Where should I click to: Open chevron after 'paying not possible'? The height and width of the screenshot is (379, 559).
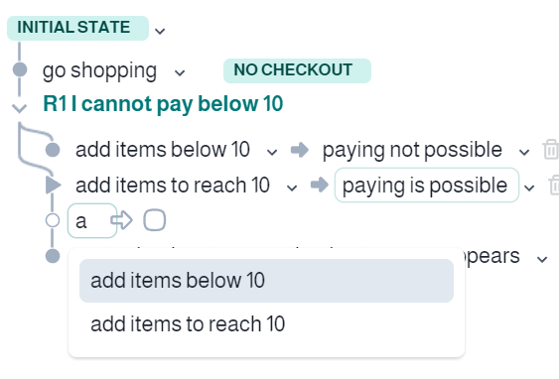tap(524, 153)
